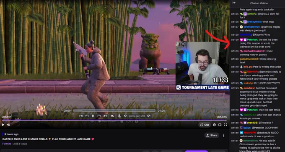Jump to timestamp 8:51:49 in chat

(235, 115)
